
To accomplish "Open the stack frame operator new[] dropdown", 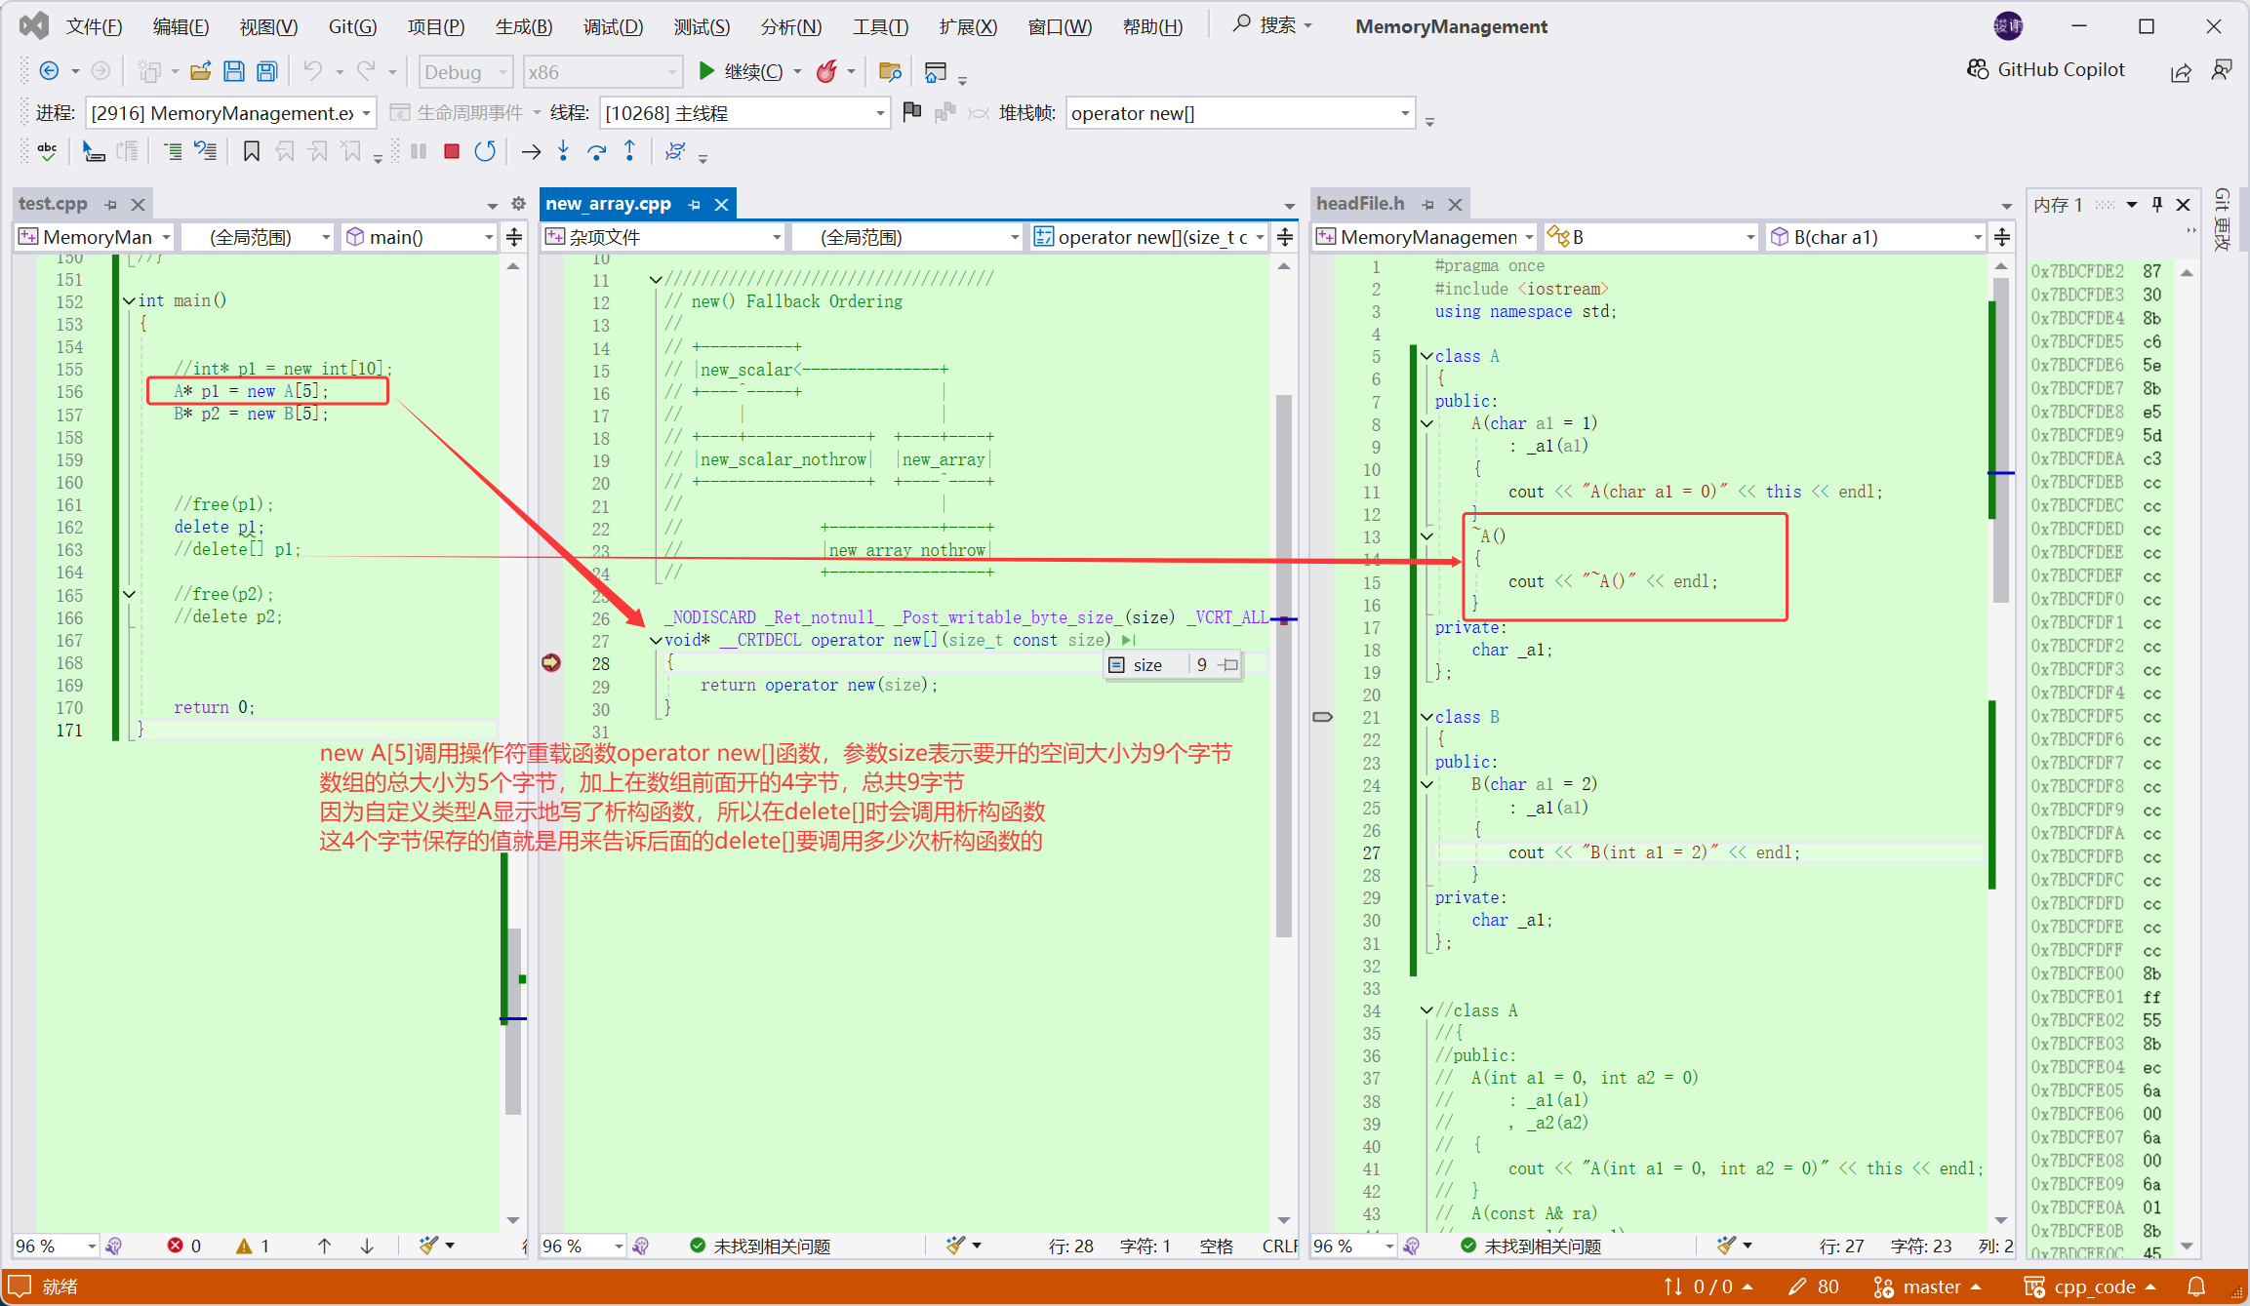I will (x=1404, y=113).
